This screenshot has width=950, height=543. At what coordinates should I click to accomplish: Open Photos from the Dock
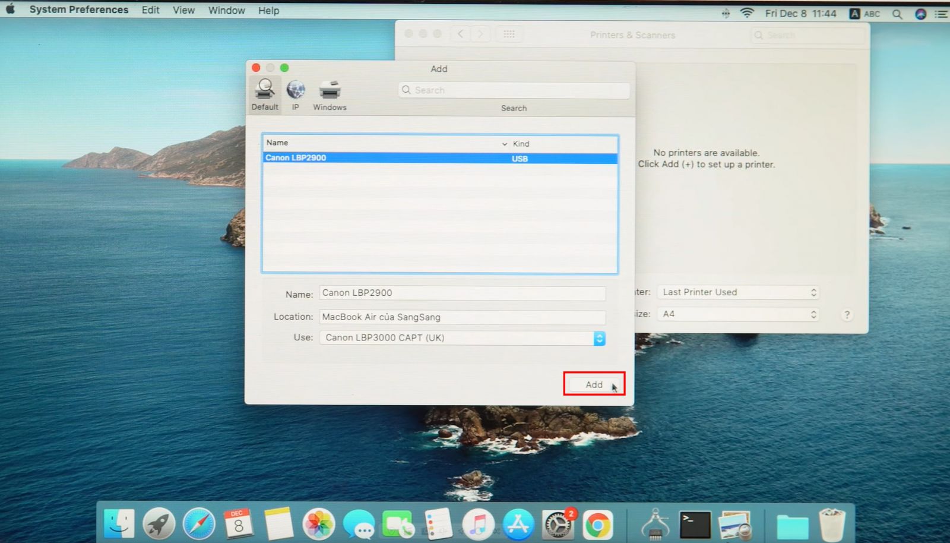click(319, 524)
